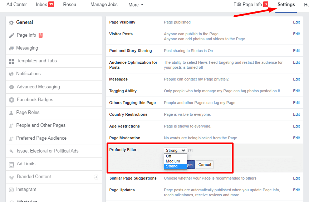This screenshot has width=309, height=202.
Task: Select Branded Content in the sidebar
Action: coord(54,177)
